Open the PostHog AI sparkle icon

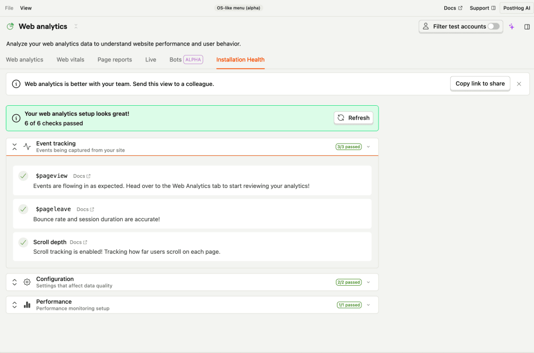[512, 27]
